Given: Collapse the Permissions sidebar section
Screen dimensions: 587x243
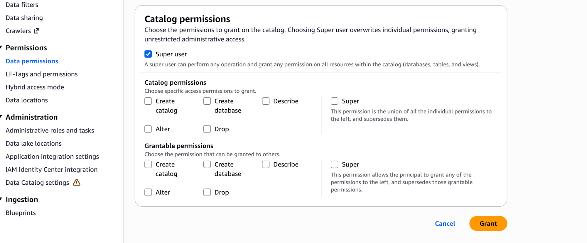Looking at the screenshot, I should (x=1, y=47).
